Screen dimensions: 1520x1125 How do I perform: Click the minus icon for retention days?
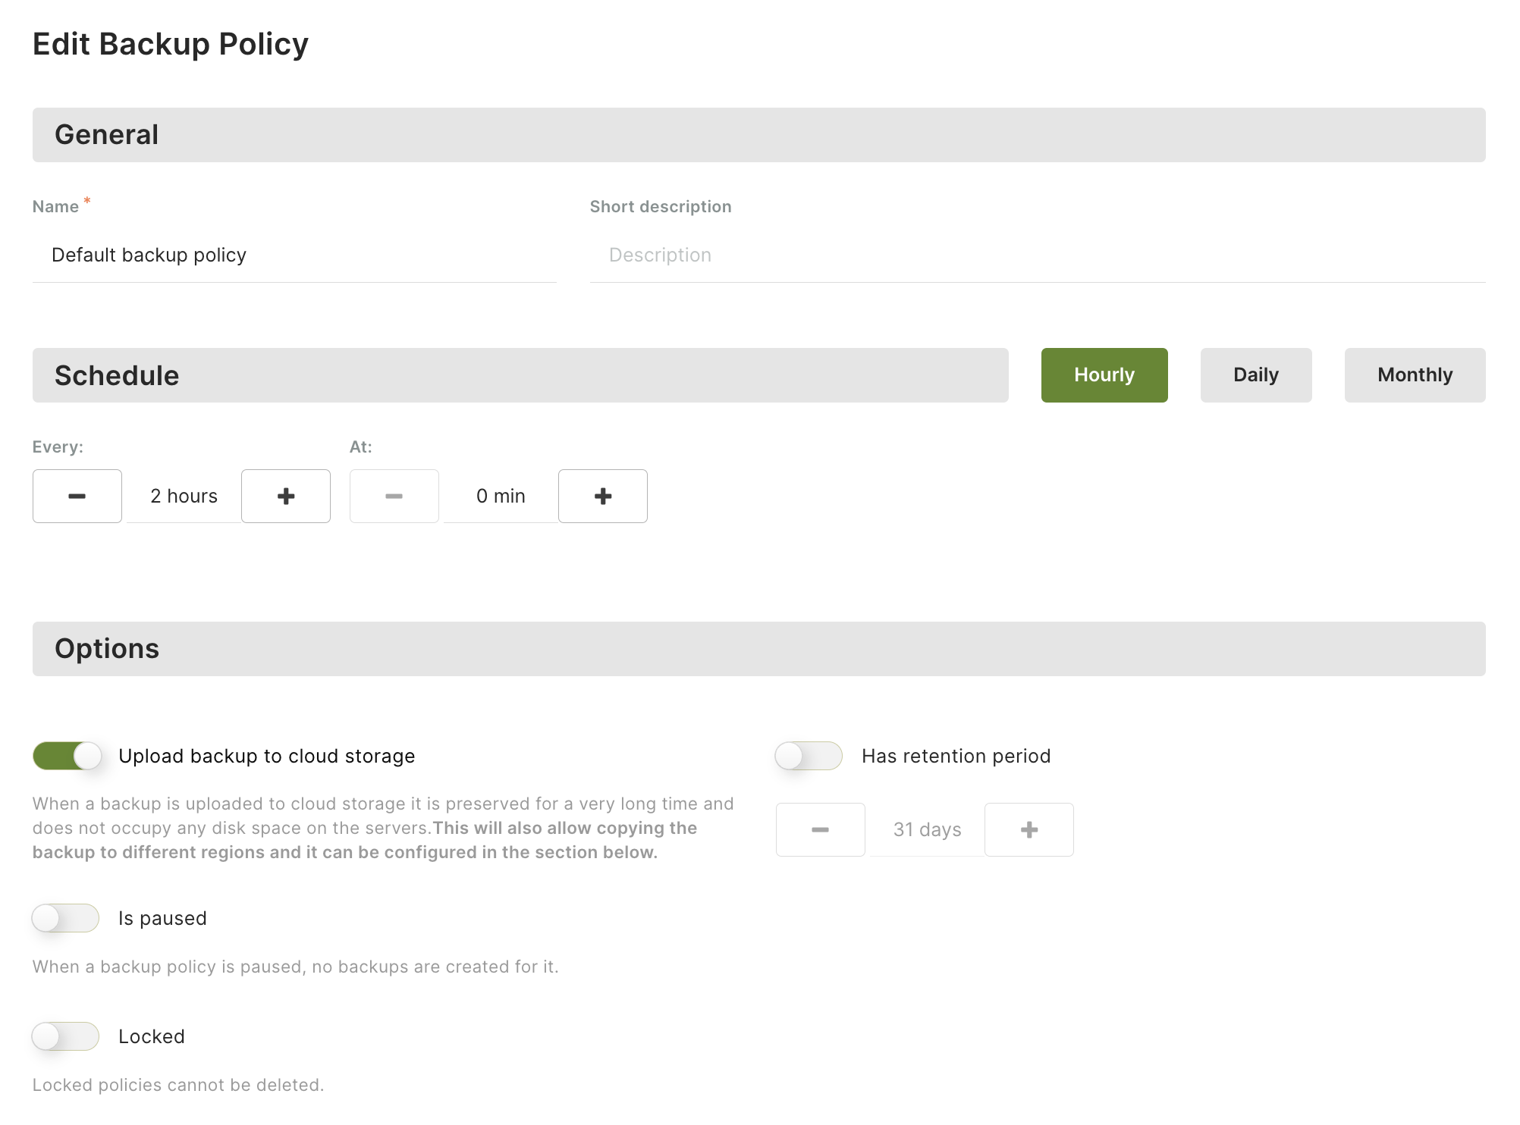click(820, 829)
